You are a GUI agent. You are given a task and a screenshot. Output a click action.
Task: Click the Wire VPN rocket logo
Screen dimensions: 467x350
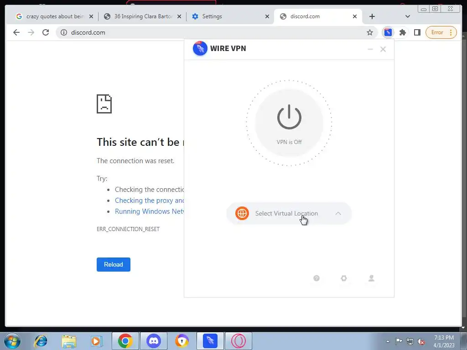pyautogui.click(x=200, y=48)
